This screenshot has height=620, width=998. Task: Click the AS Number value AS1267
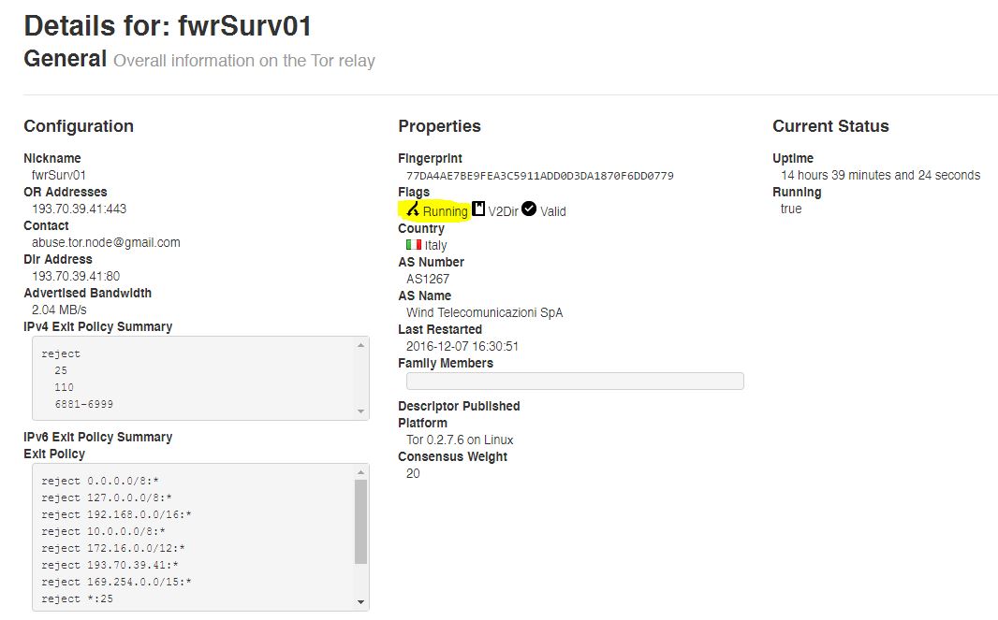coord(427,279)
